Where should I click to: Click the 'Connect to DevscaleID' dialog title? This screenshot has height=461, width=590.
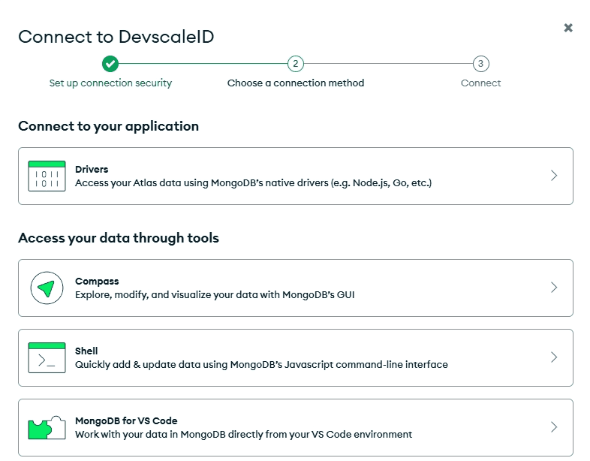(x=116, y=37)
